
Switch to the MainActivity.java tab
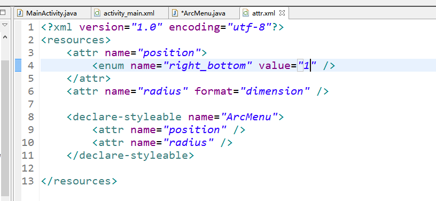[52, 13]
